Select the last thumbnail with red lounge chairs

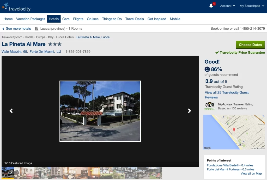[156, 173]
